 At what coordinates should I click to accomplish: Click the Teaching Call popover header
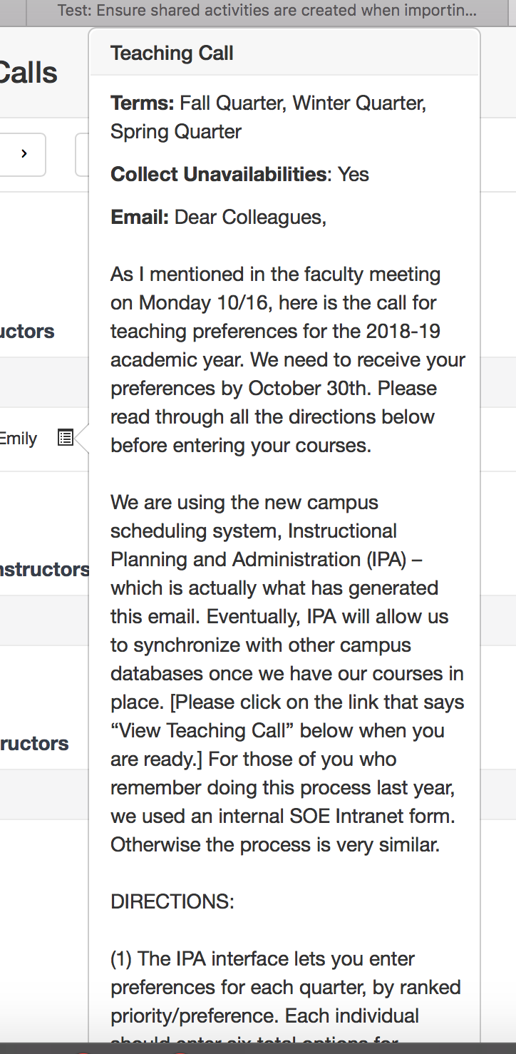pyautogui.click(x=285, y=53)
